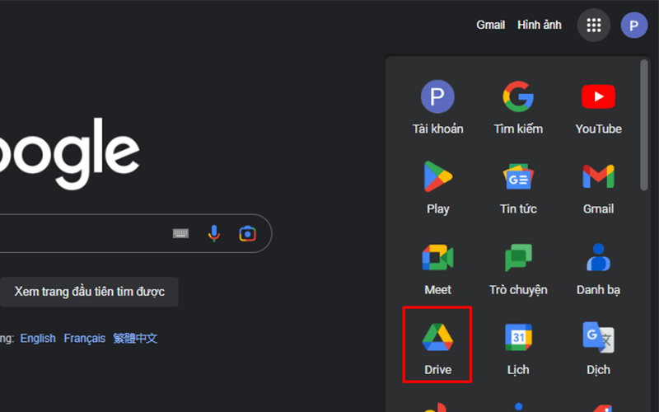Start voice search with microphone icon

tap(214, 233)
